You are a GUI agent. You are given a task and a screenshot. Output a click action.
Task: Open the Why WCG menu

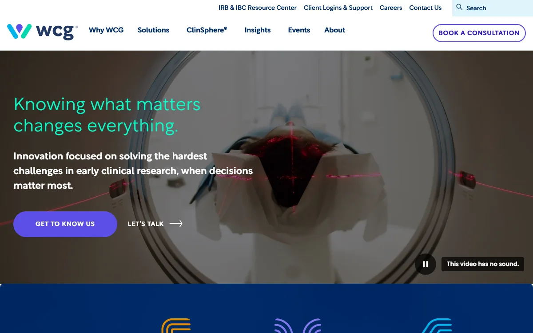point(106,30)
